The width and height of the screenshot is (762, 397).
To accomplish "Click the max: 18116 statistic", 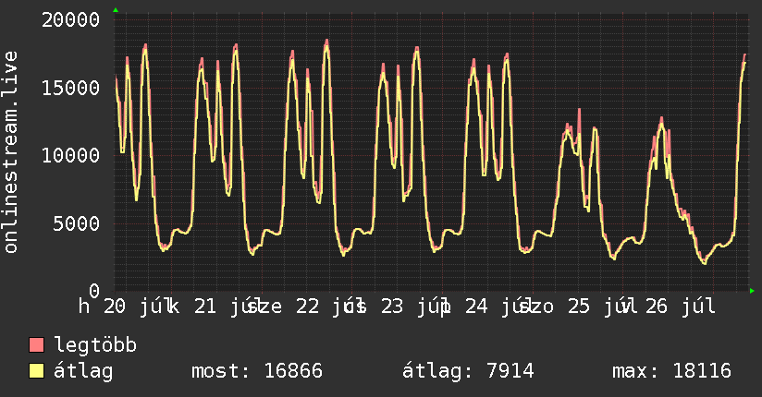I will tap(671, 371).
